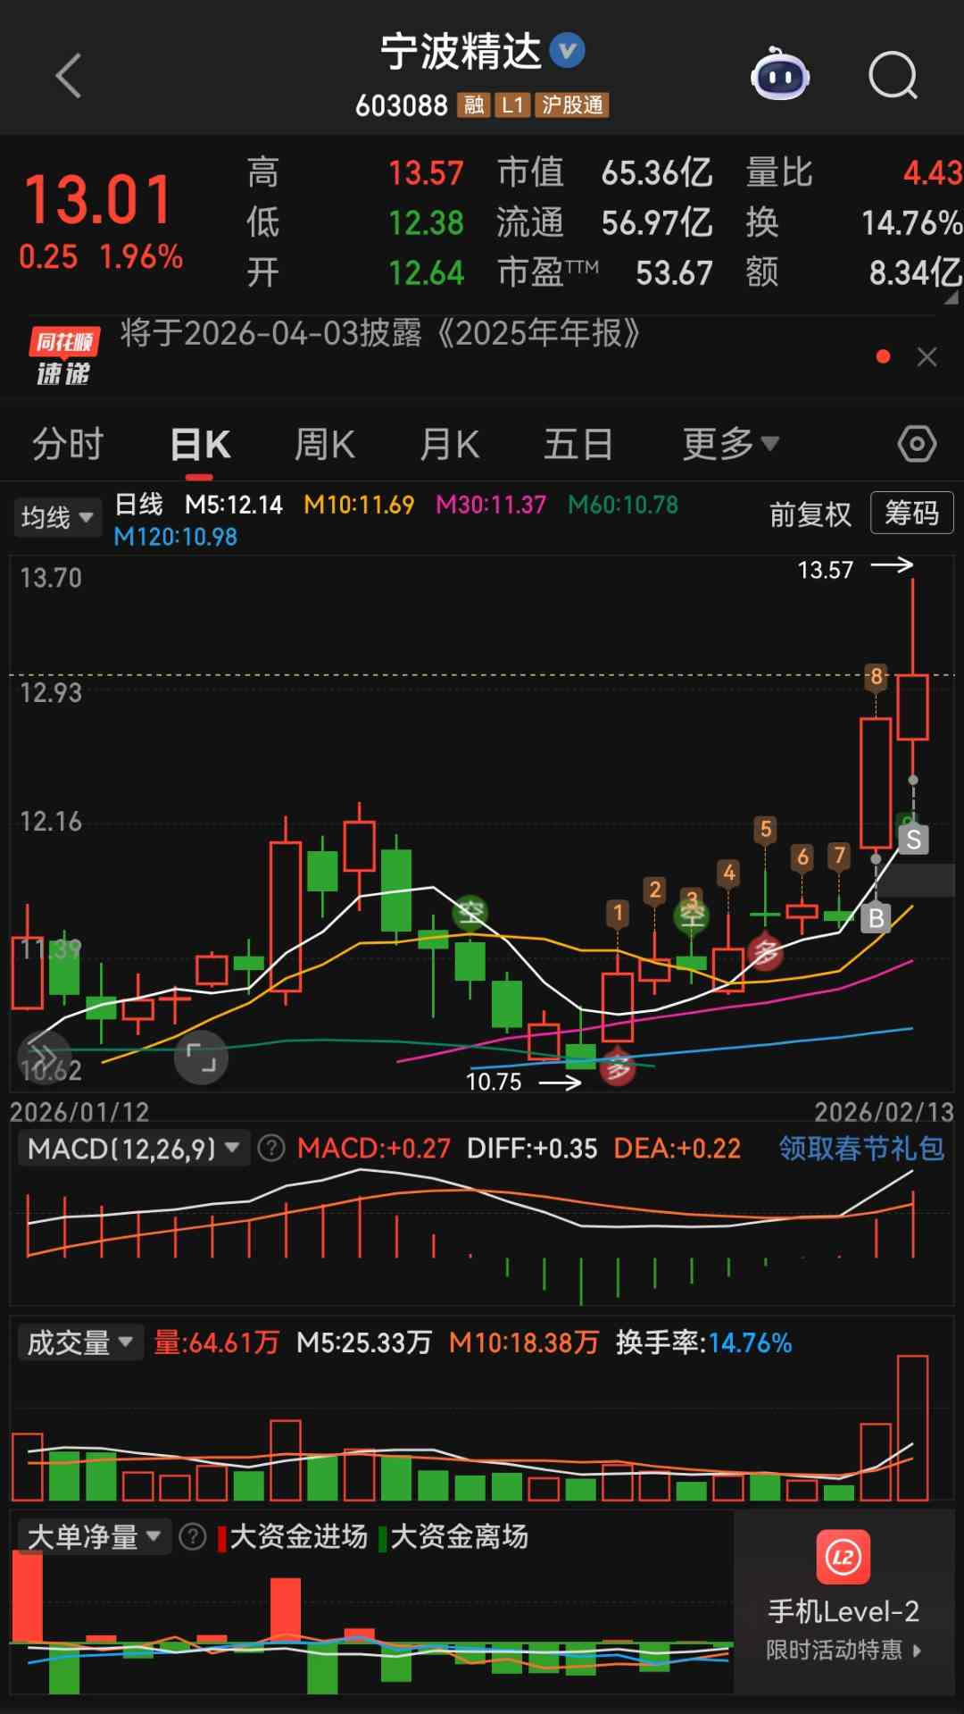Open help icon beside 大单净量
The height and width of the screenshot is (1714, 964).
192,1536
